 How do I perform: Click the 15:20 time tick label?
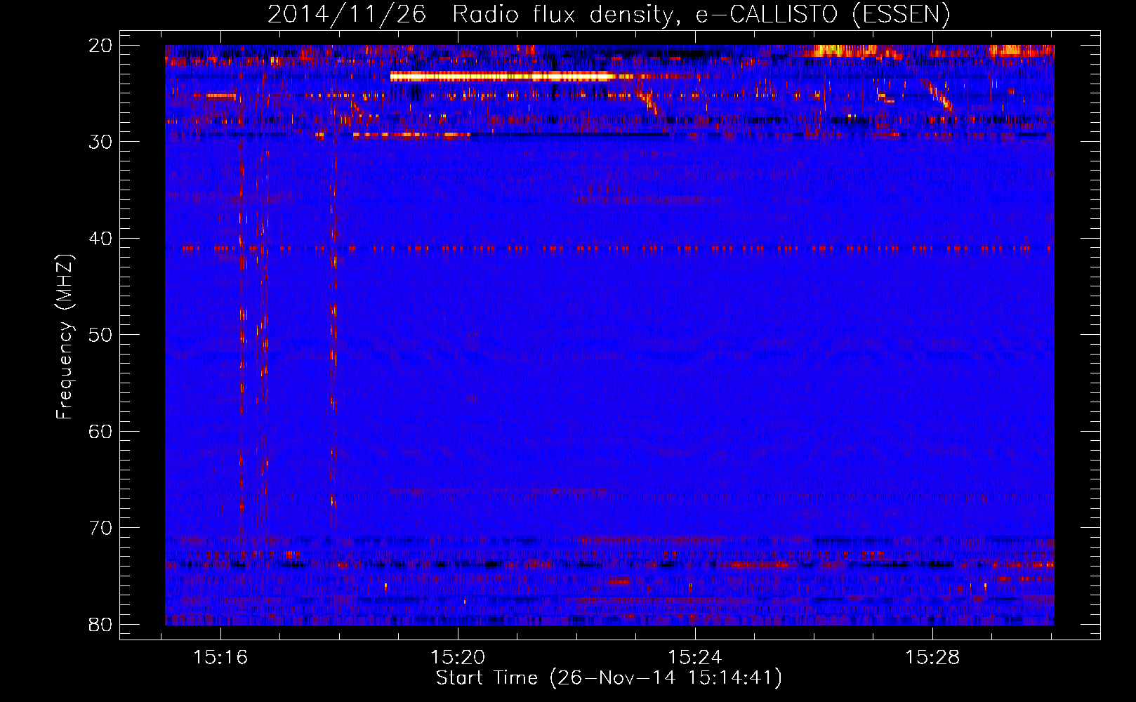click(458, 658)
